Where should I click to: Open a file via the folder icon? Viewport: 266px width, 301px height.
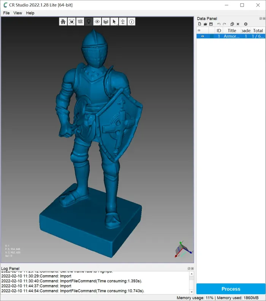(205, 24)
